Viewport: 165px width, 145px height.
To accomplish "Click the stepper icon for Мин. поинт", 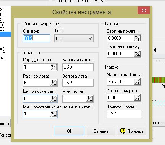I will [x=90, y=99].
